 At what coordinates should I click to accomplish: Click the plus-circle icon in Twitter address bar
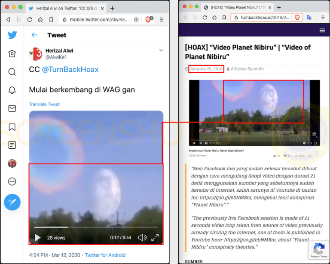(x=136, y=20)
